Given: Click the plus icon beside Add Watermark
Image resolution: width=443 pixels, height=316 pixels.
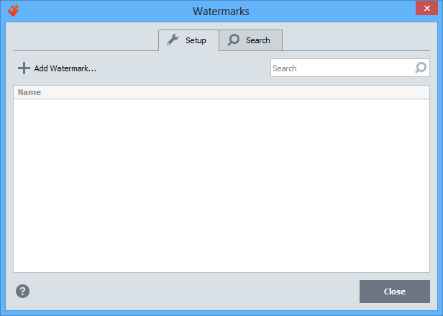Looking at the screenshot, I should [x=24, y=68].
